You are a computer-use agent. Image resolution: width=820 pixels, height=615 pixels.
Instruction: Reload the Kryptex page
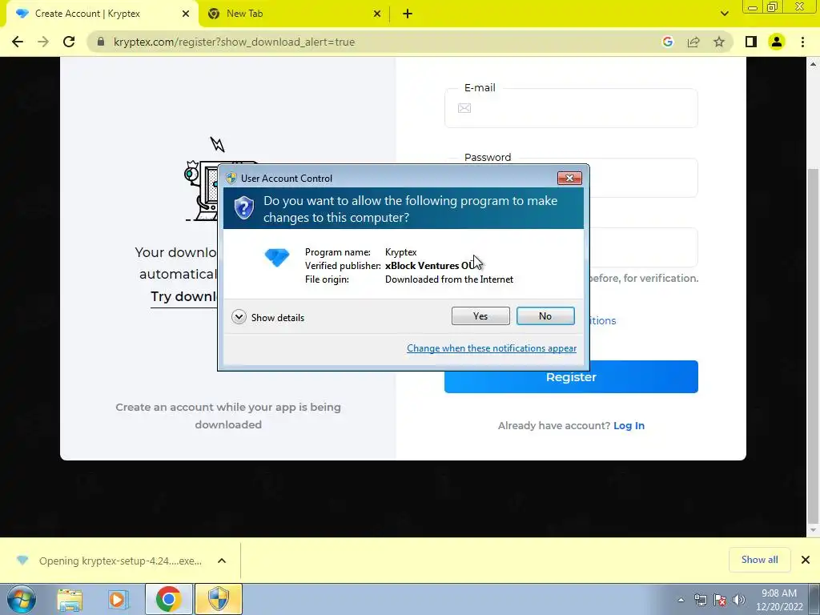(x=69, y=42)
